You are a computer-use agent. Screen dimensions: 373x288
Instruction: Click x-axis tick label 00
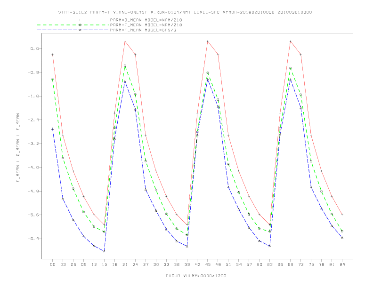pos(53,264)
